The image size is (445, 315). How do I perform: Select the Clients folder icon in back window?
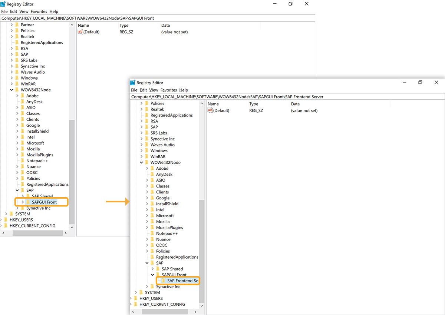tap(22, 119)
